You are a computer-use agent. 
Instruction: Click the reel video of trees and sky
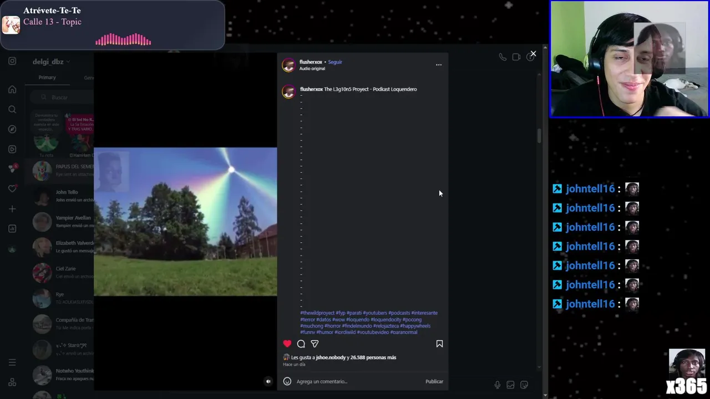[185, 222]
